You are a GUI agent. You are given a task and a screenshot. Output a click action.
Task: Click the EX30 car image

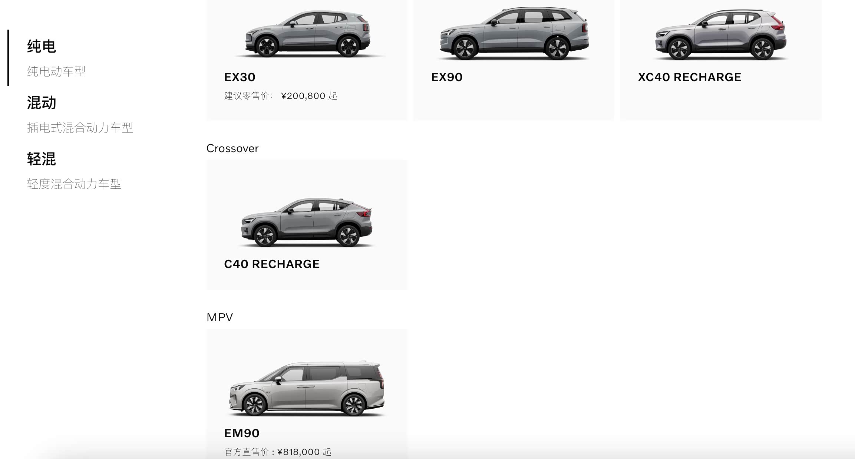307,34
